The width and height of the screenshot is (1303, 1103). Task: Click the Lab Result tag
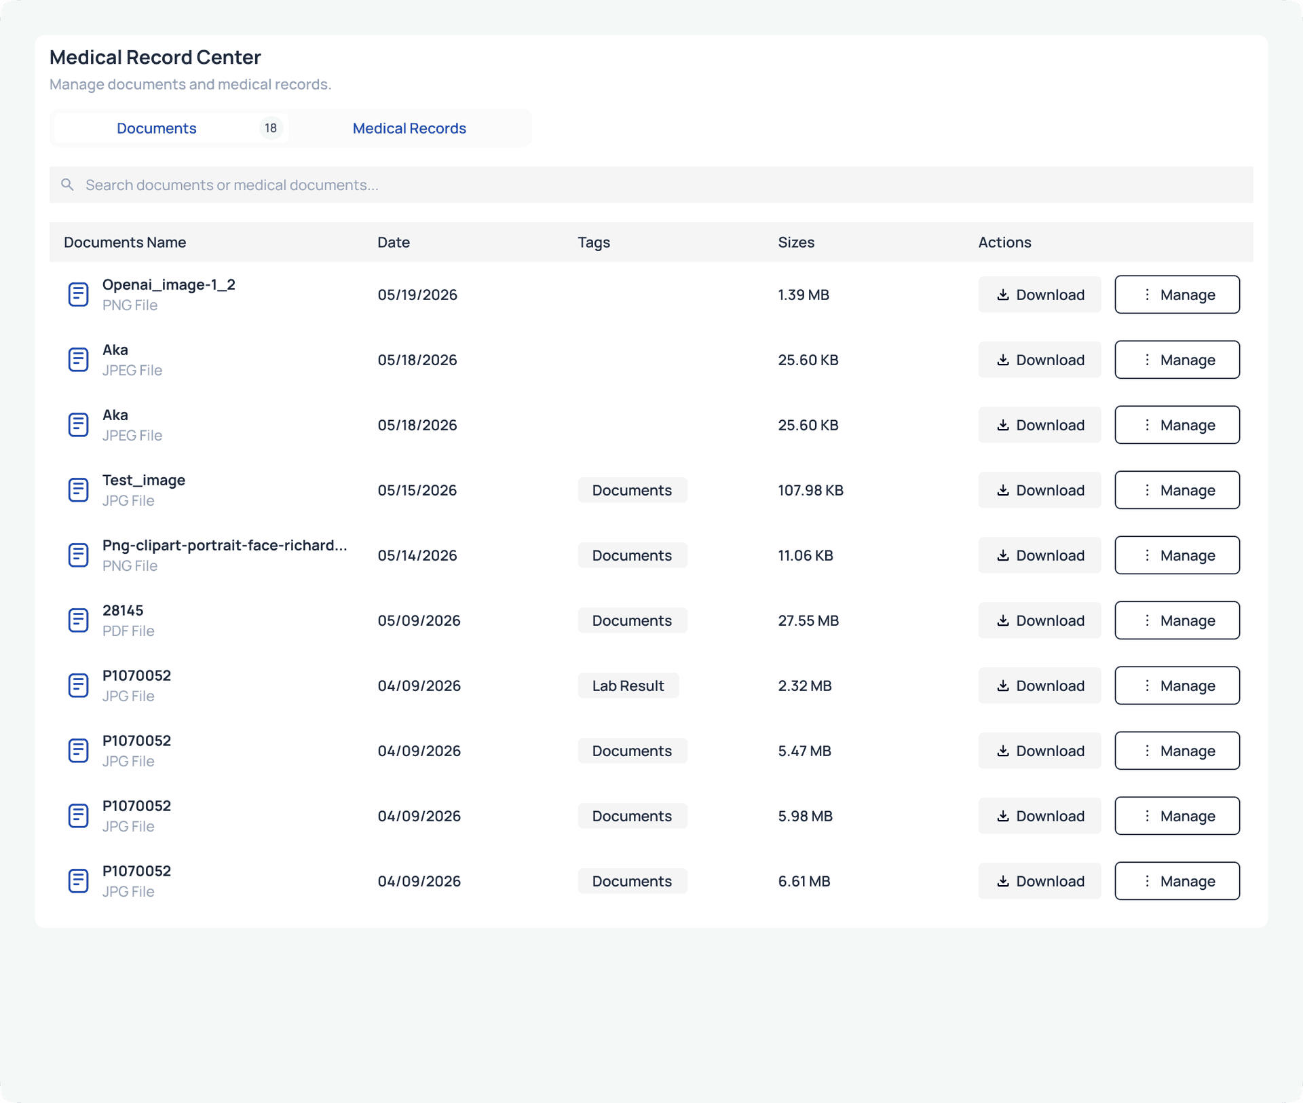click(x=628, y=686)
